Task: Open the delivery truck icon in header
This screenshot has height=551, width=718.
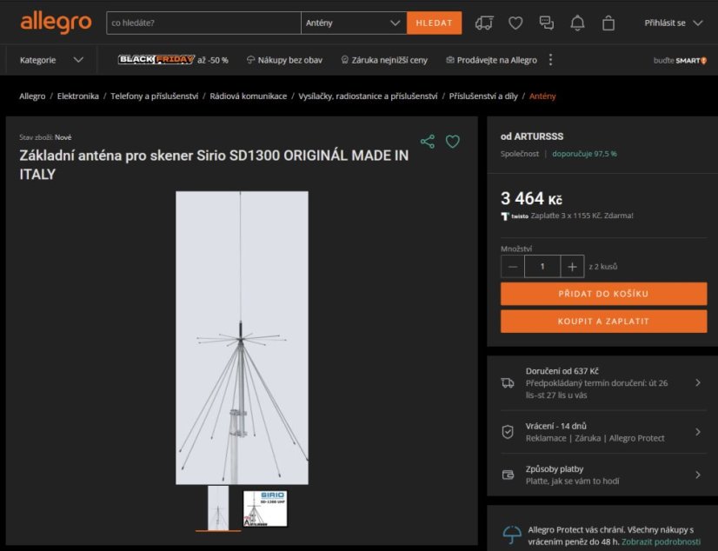Action: pos(484,23)
